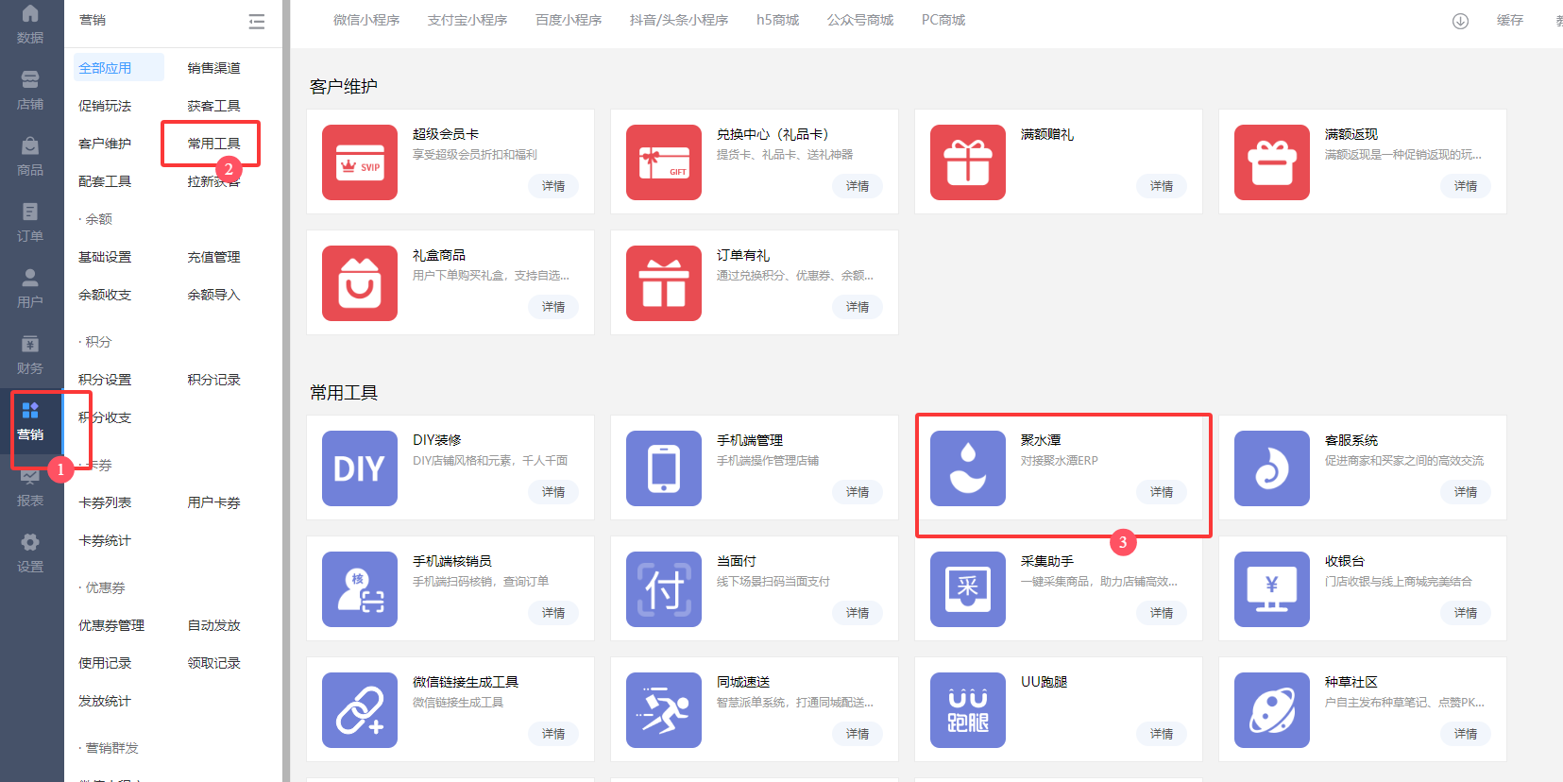Click the 满额赠礼 gift box icon
The image size is (1563, 782).
tap(968, 162)
